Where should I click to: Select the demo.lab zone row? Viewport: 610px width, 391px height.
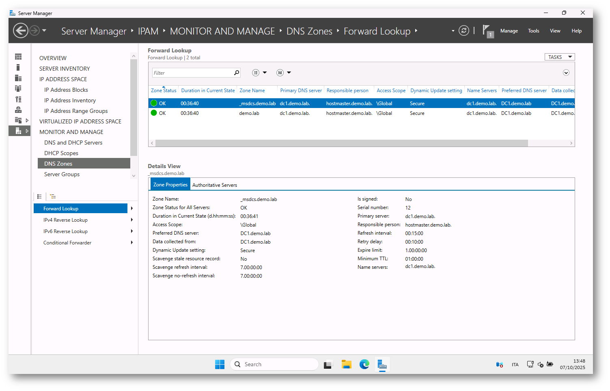click(249, 113)
